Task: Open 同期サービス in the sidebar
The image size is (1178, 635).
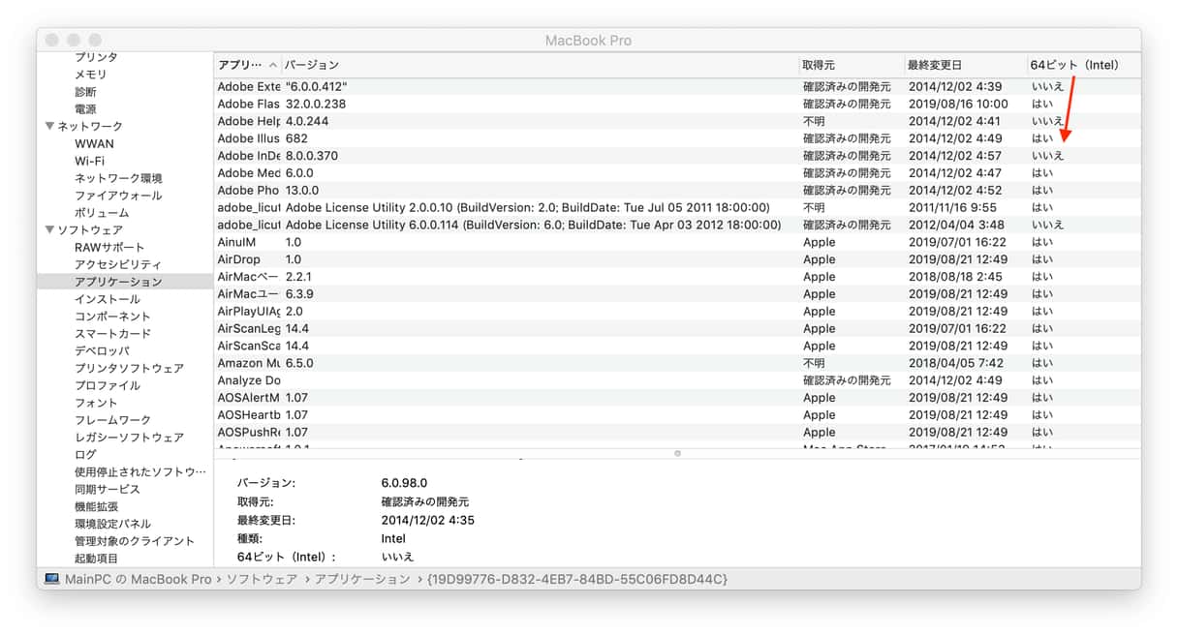Action: tap(108, 490)
